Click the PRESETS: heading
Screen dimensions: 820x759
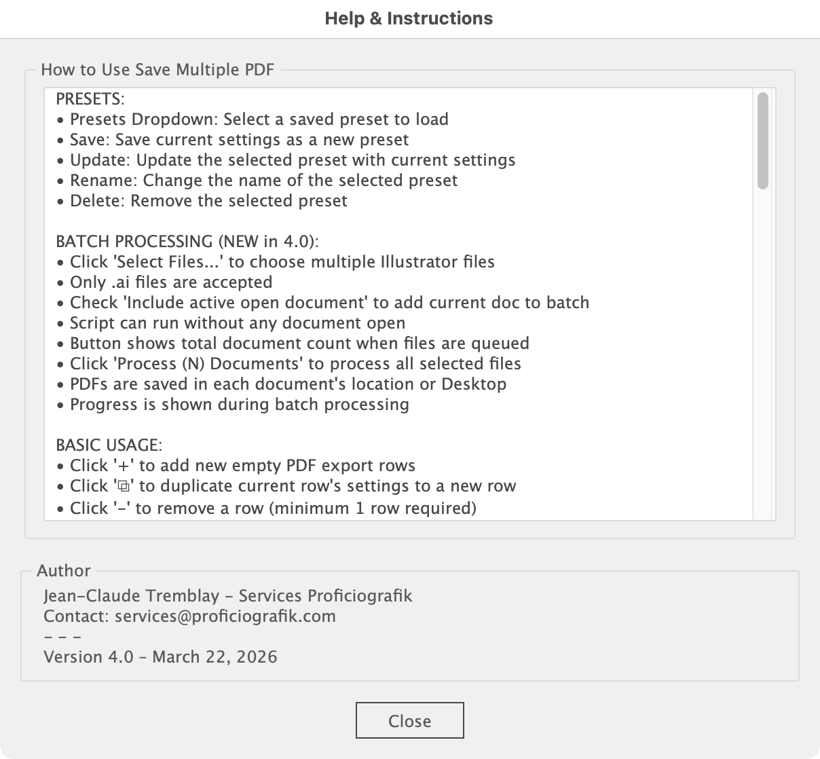point(90,99)
